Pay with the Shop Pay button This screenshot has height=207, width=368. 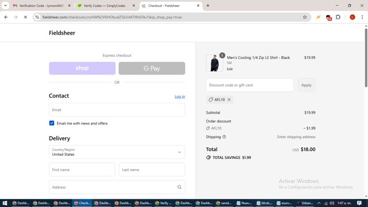(82, 68)
